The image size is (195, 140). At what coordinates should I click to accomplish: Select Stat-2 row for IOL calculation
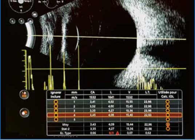[168, 129]
